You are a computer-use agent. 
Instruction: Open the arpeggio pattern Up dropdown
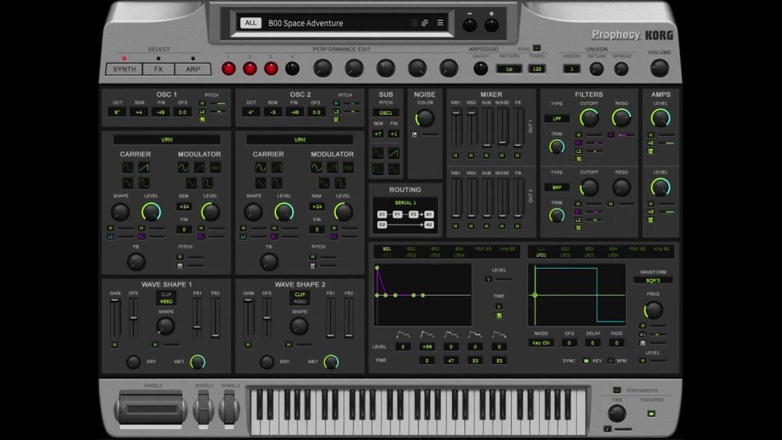pyautogui.click(x=509, y=69)
